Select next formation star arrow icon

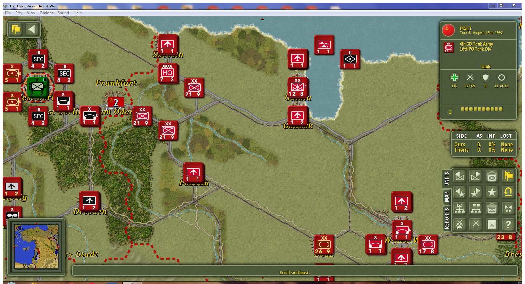(x=476, y=192)
